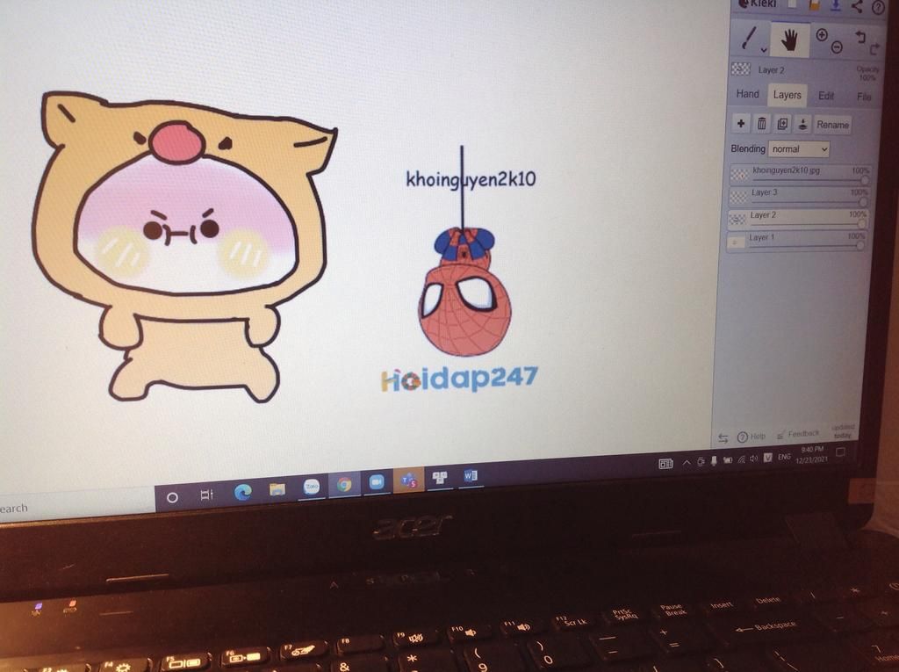899x672 pixels.
Task: Share the drawing via share icon
Action: coord(857,6)
